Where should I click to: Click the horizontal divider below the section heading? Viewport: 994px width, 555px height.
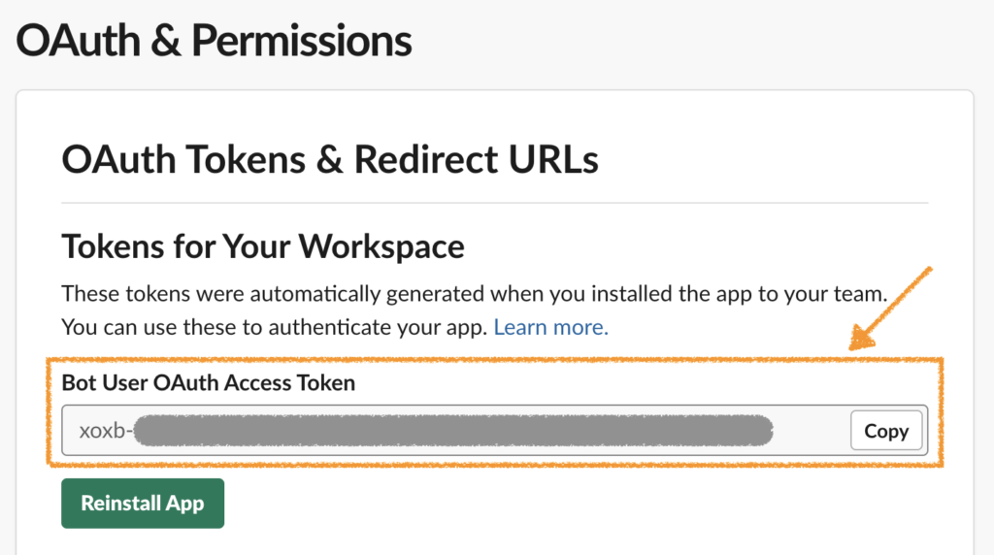click(x=494, y=203)
